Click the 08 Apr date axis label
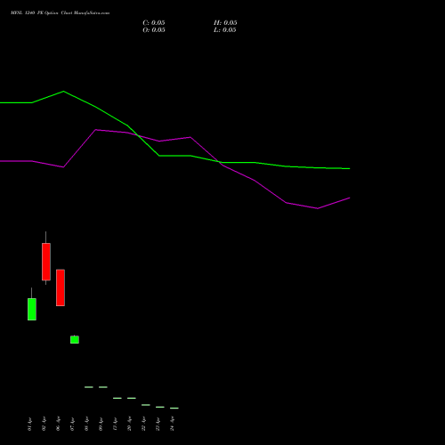This screenshot has height=445, width=445. click(x=86, y=424)
